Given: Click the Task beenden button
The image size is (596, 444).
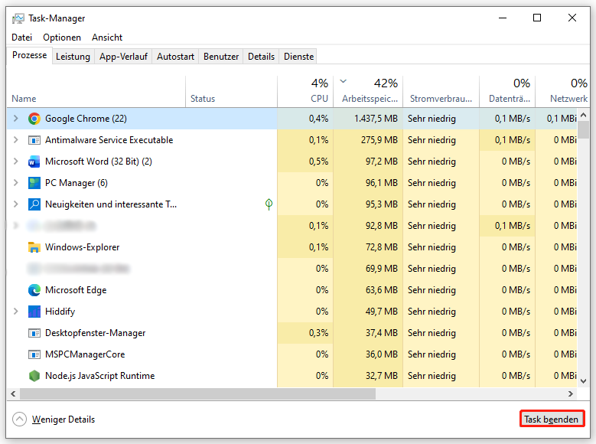Looking at the screenshot, I should point(551,419).
